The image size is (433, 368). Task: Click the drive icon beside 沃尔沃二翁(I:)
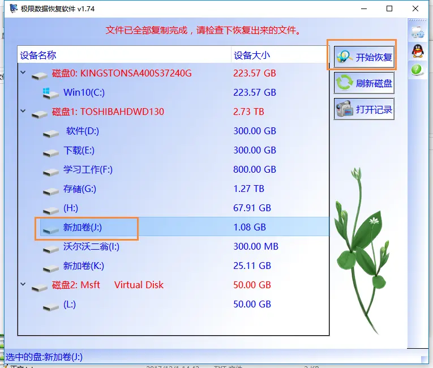tap(51, 249)
